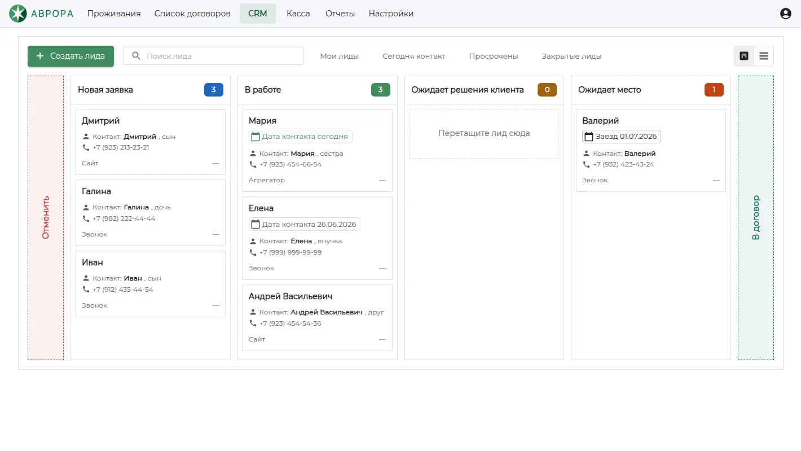Click phone number +7 (923) 213-23-21

coord(121,147)
